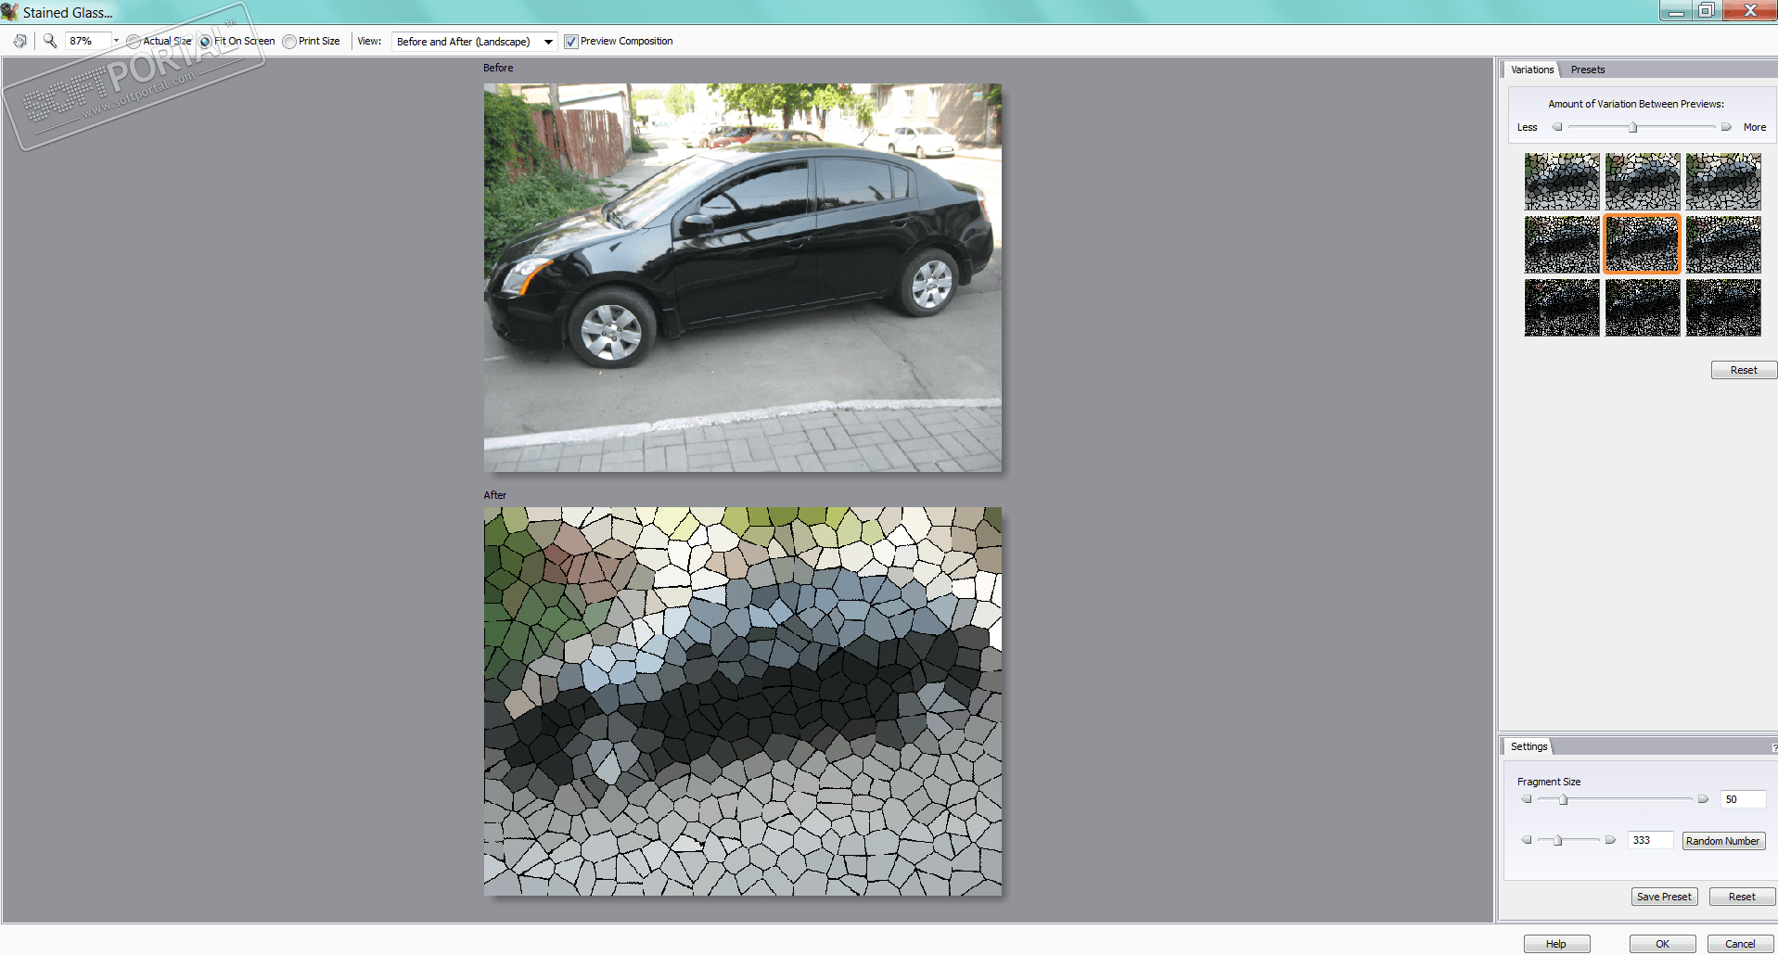
Task: Select the bottom-right variation thumbnail
Action: (x=1723, y=308)
